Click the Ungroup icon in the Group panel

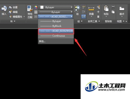click(x=84, y=7)
